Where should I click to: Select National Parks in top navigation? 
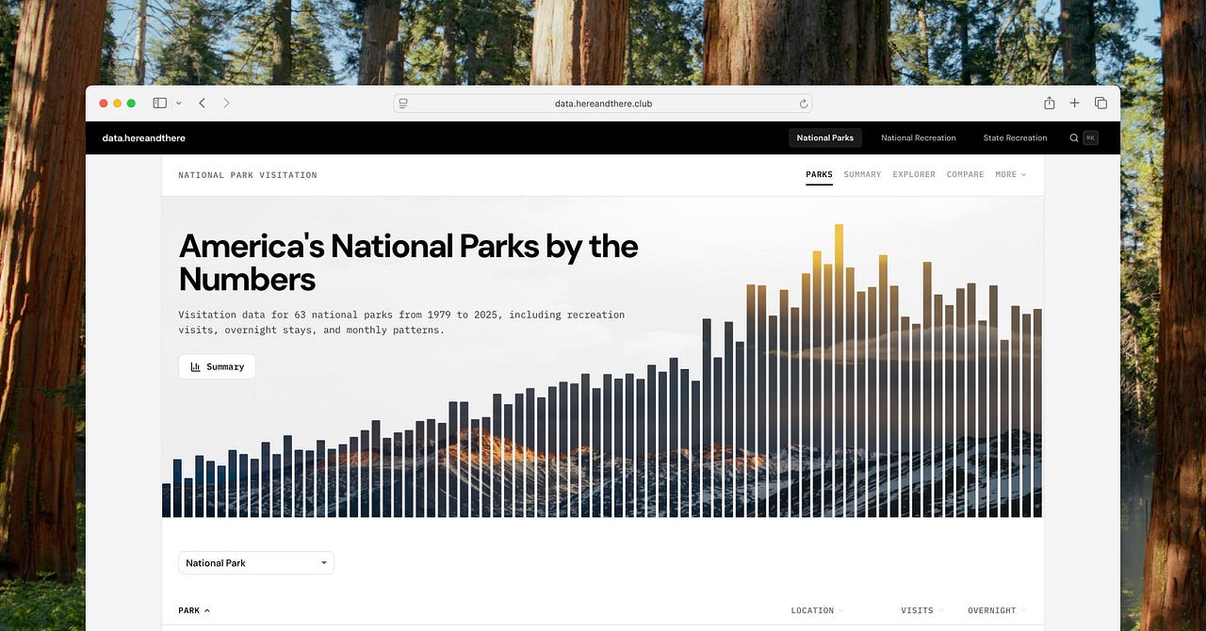click(x=825, y=138)
